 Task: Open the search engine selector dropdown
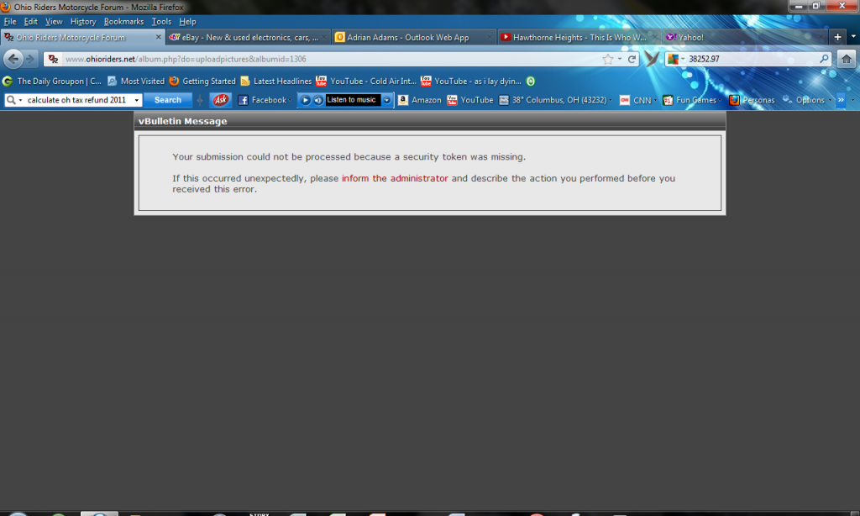(679, 60)
